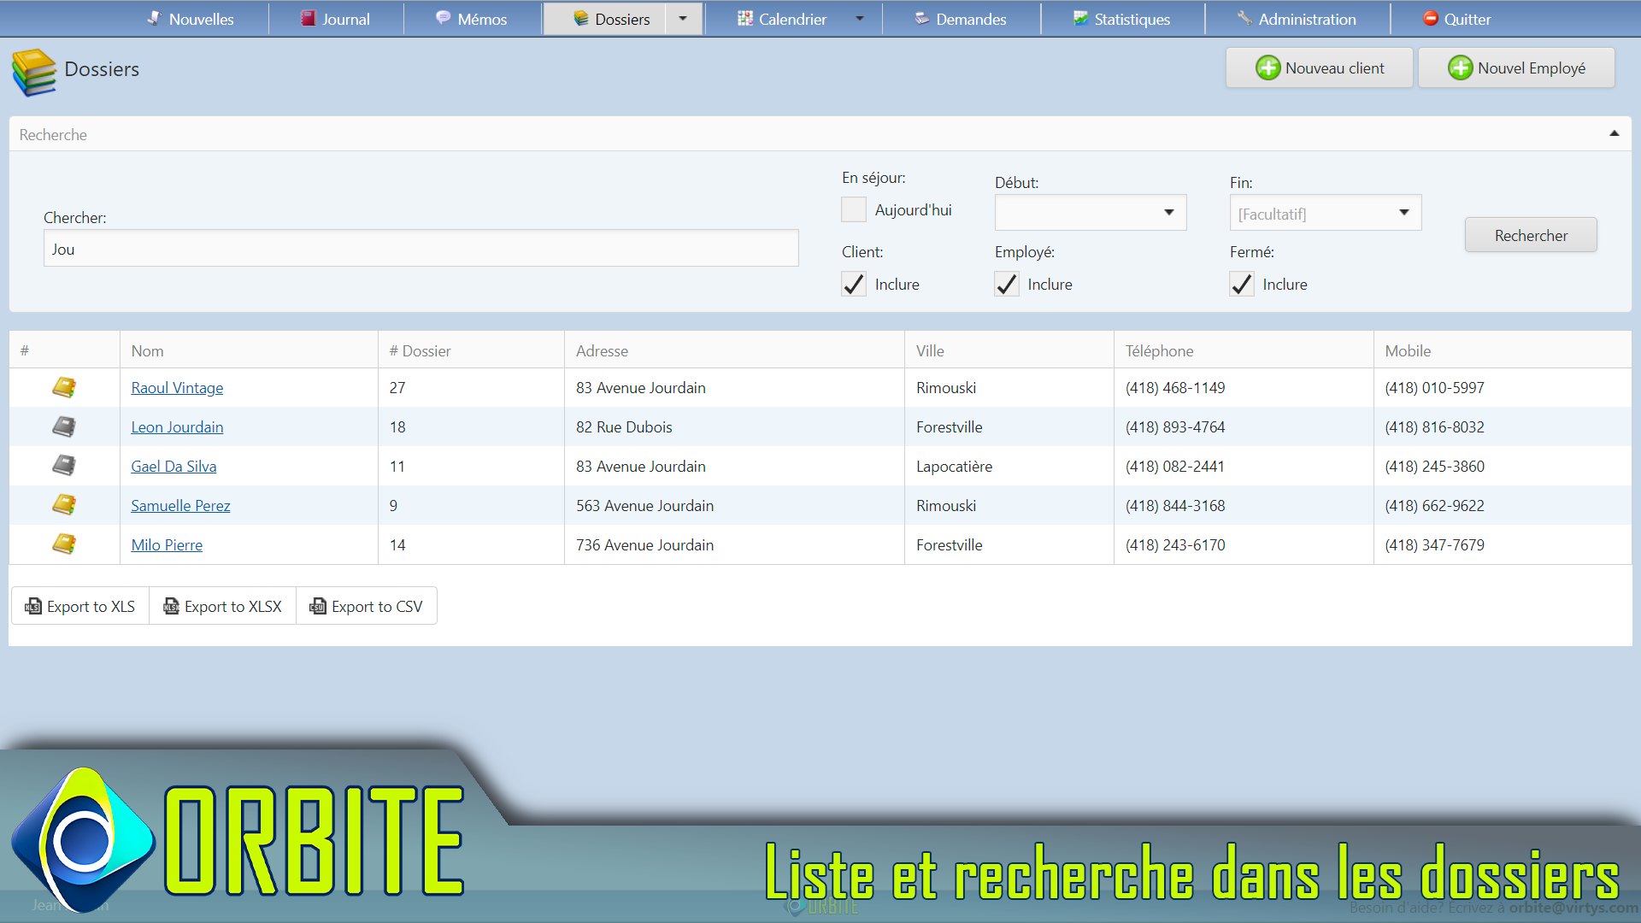The height and width of the screenshot is (923, 1641).
Task: Click the Quitter menu item
Action: [x=1456, y=19]
